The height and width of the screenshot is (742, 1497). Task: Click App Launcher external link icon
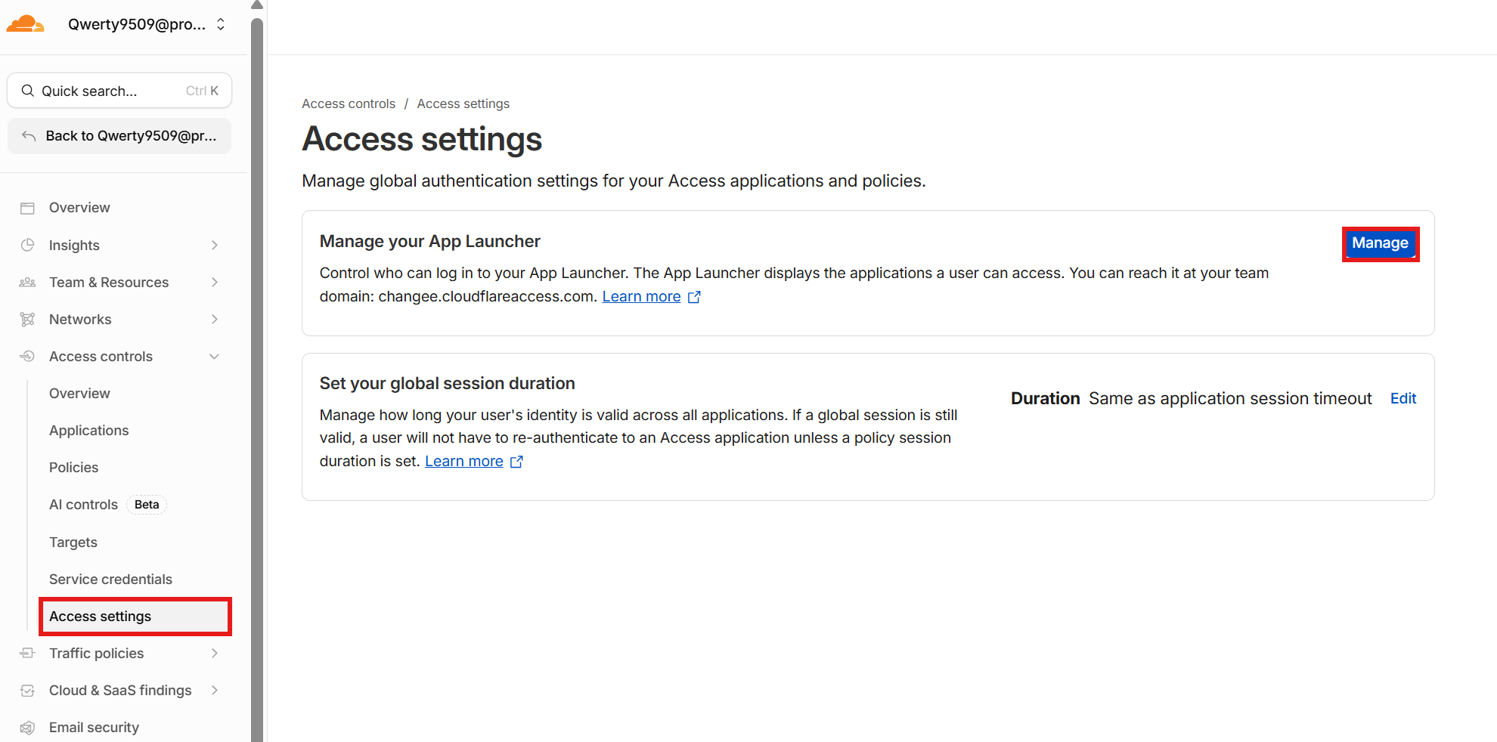pos(694,297)
